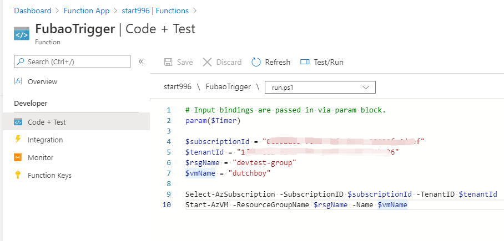Focus the Search (Ctrl+/) input field
Viewport: 504px width, 241px height.
[x=72, y=61]
